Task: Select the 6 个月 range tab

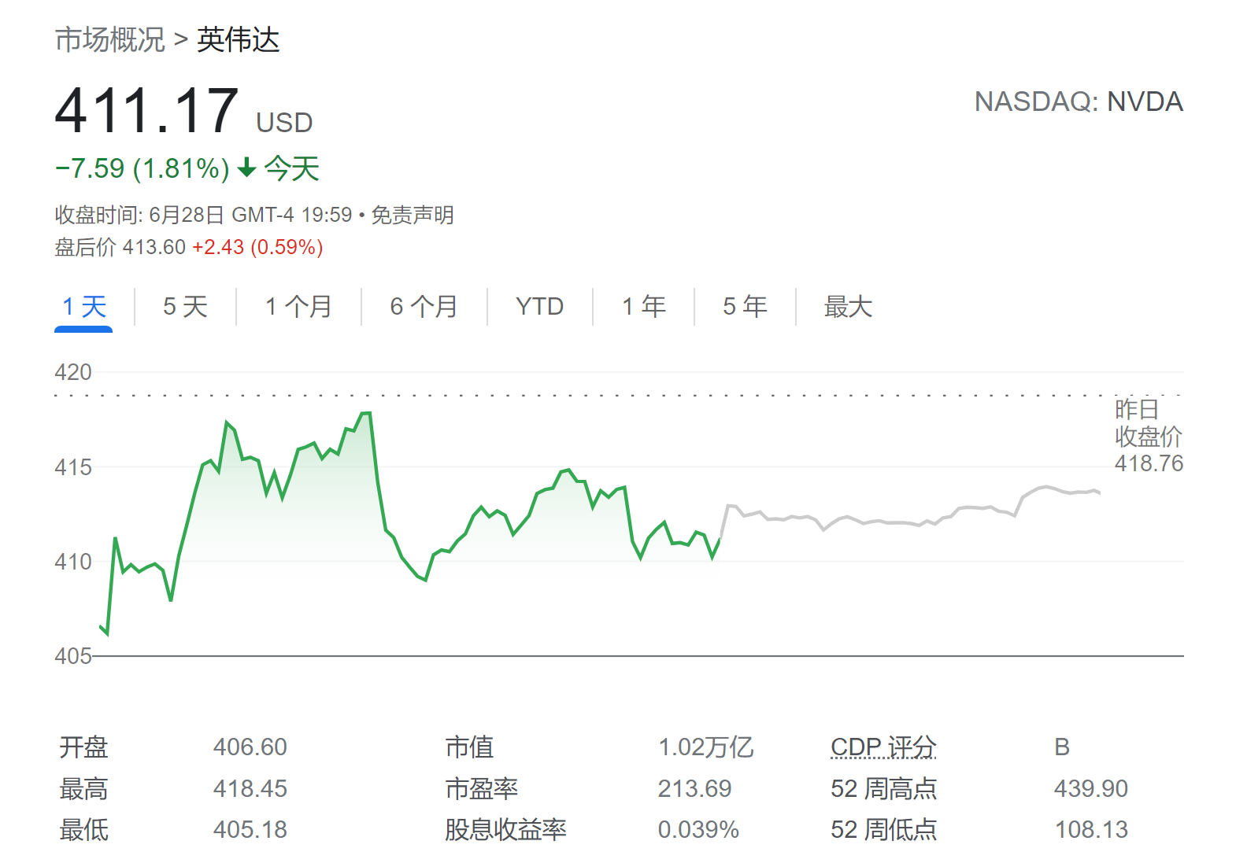Action: click(424, 307)
